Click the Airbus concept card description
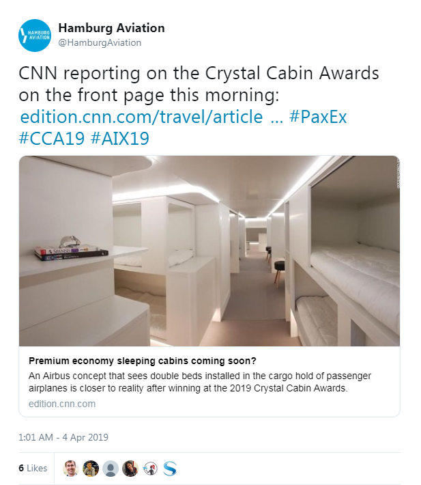421x485 pixels. pyautogui.click(x=200, y=382)
